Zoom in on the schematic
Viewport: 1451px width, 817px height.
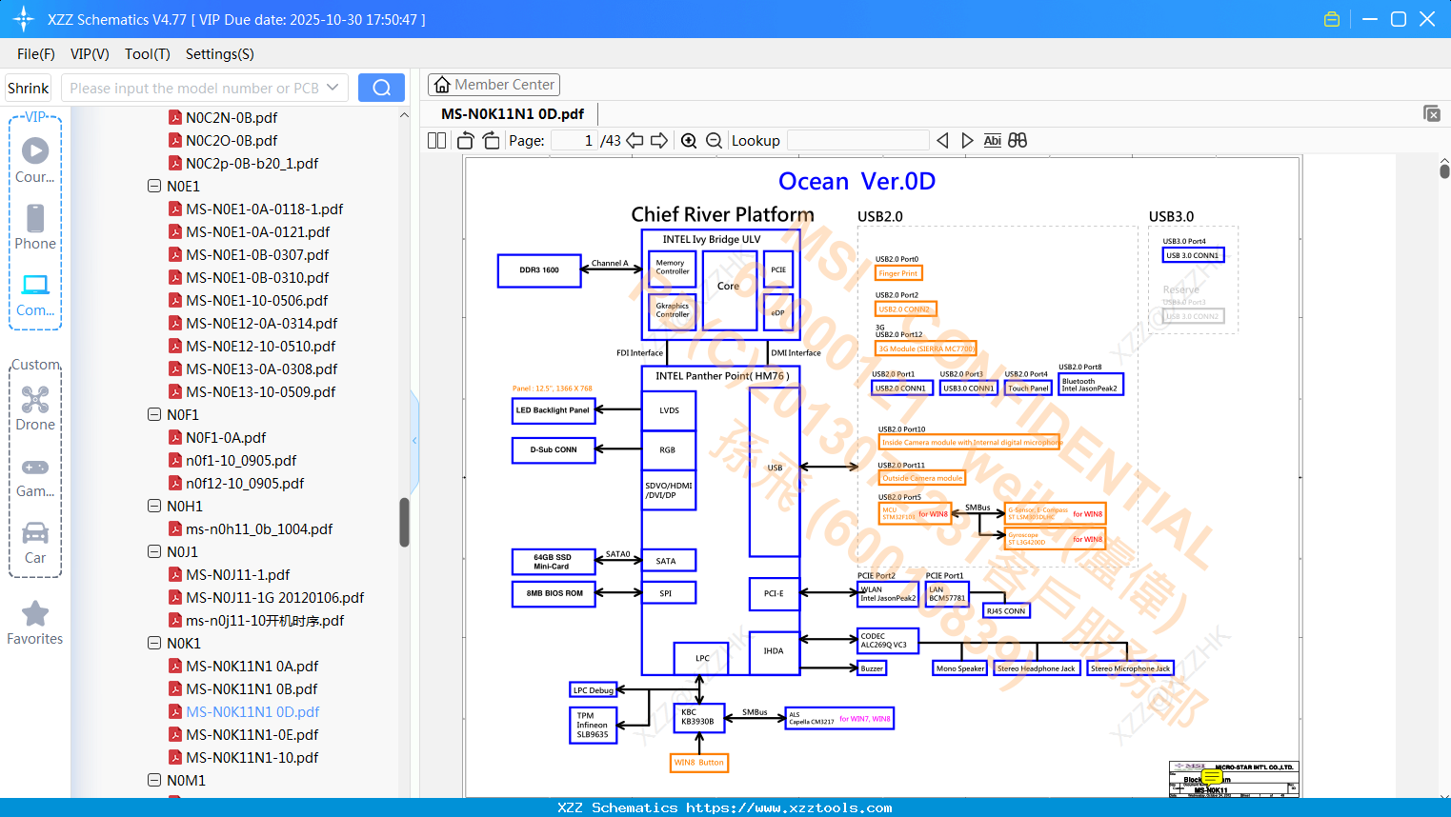(x=689, y=141)
